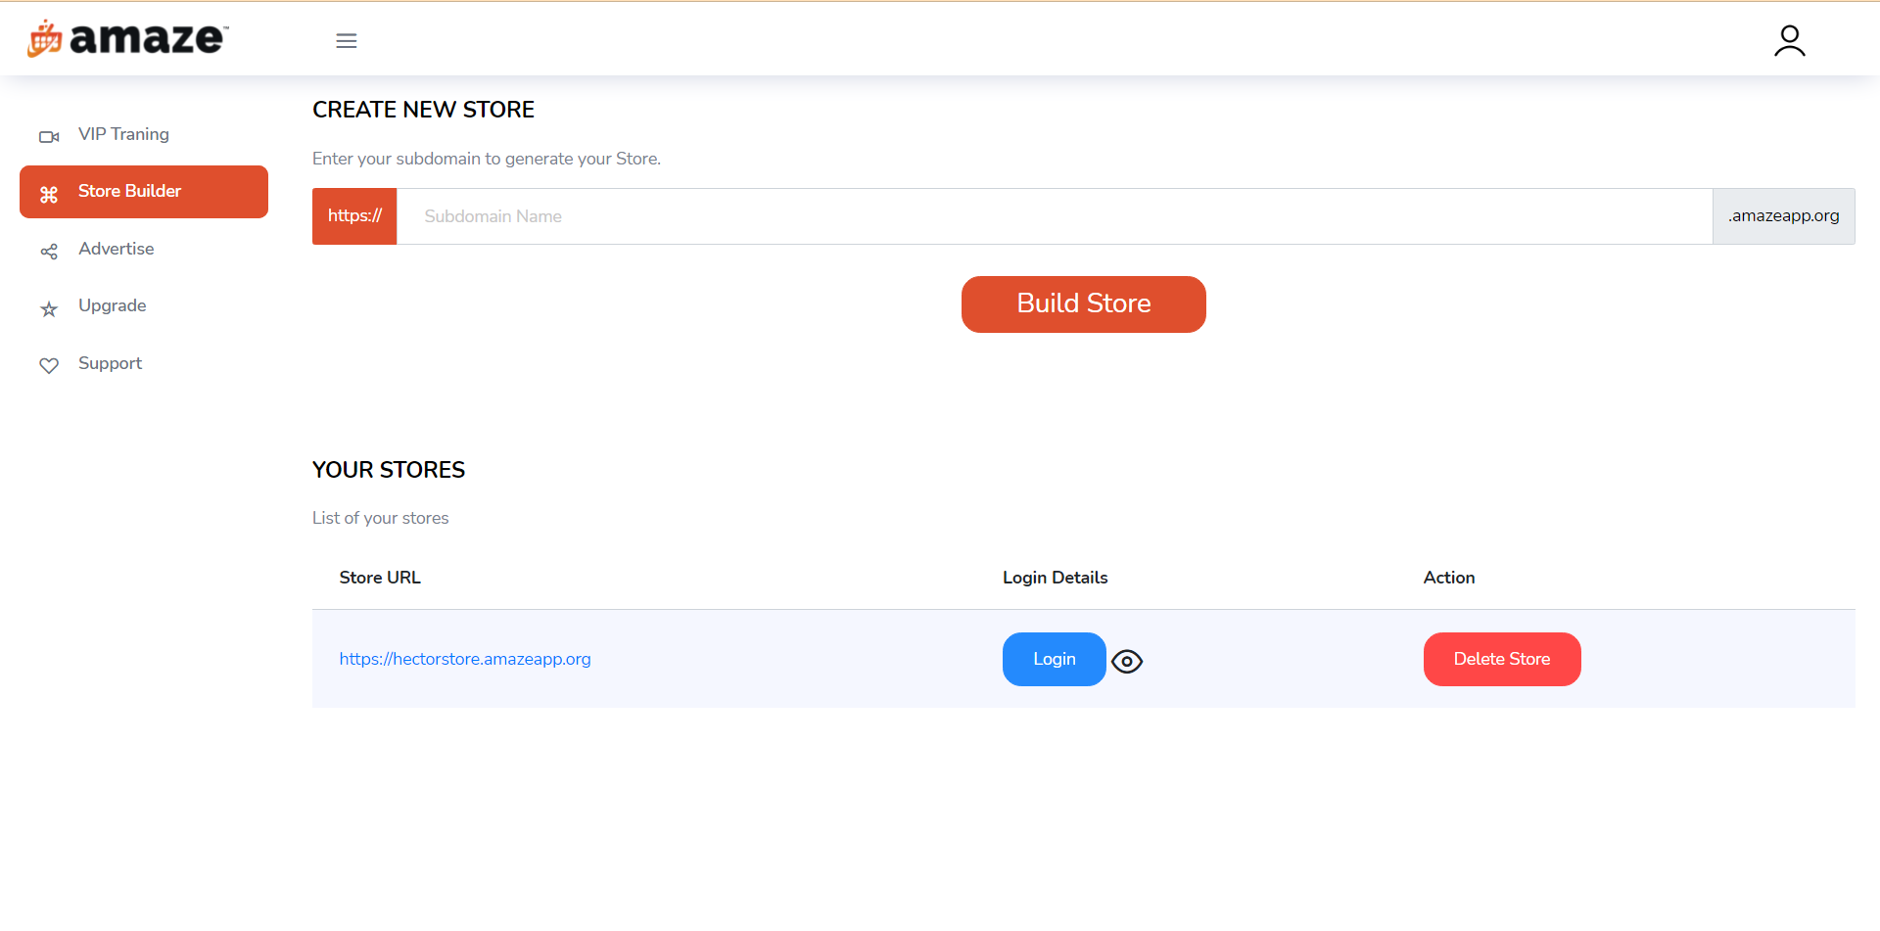Screen dimensions: 1880x931
Task: Click the Support heart icon
Action: [49, 366]
